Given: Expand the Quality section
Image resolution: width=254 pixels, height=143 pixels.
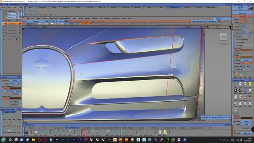Looking at the screenshot, I should tap(237, 42).
